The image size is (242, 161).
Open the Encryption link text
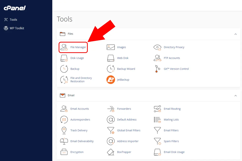(77, 152)
